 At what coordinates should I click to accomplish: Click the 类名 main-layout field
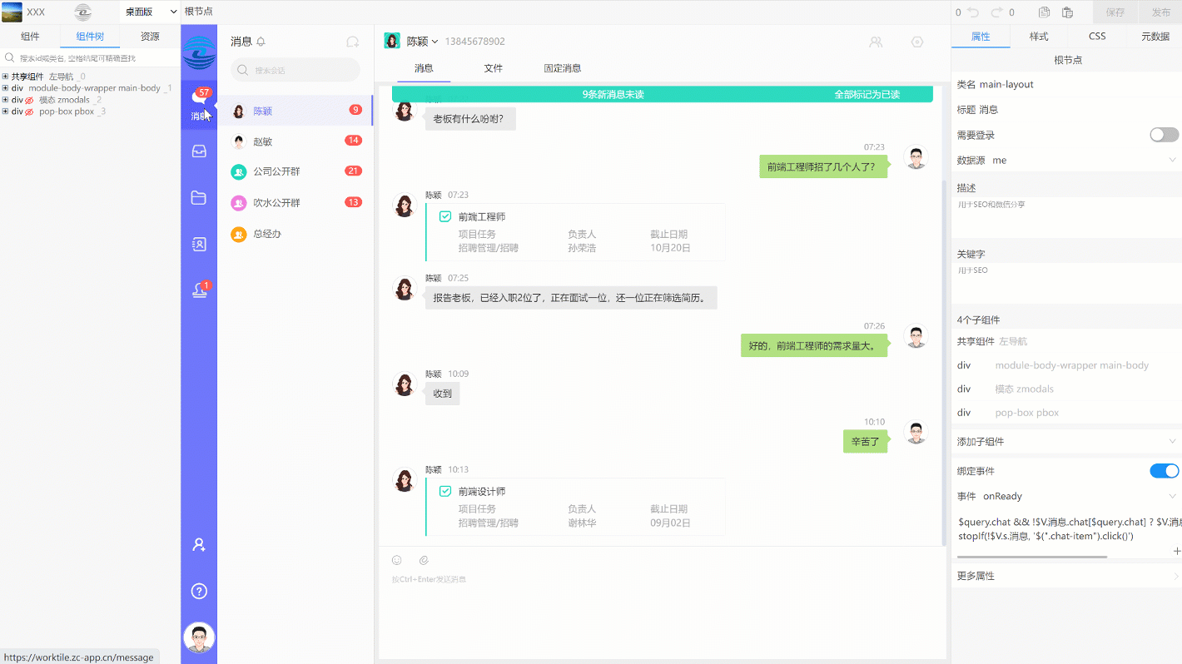coord(1066,84)
